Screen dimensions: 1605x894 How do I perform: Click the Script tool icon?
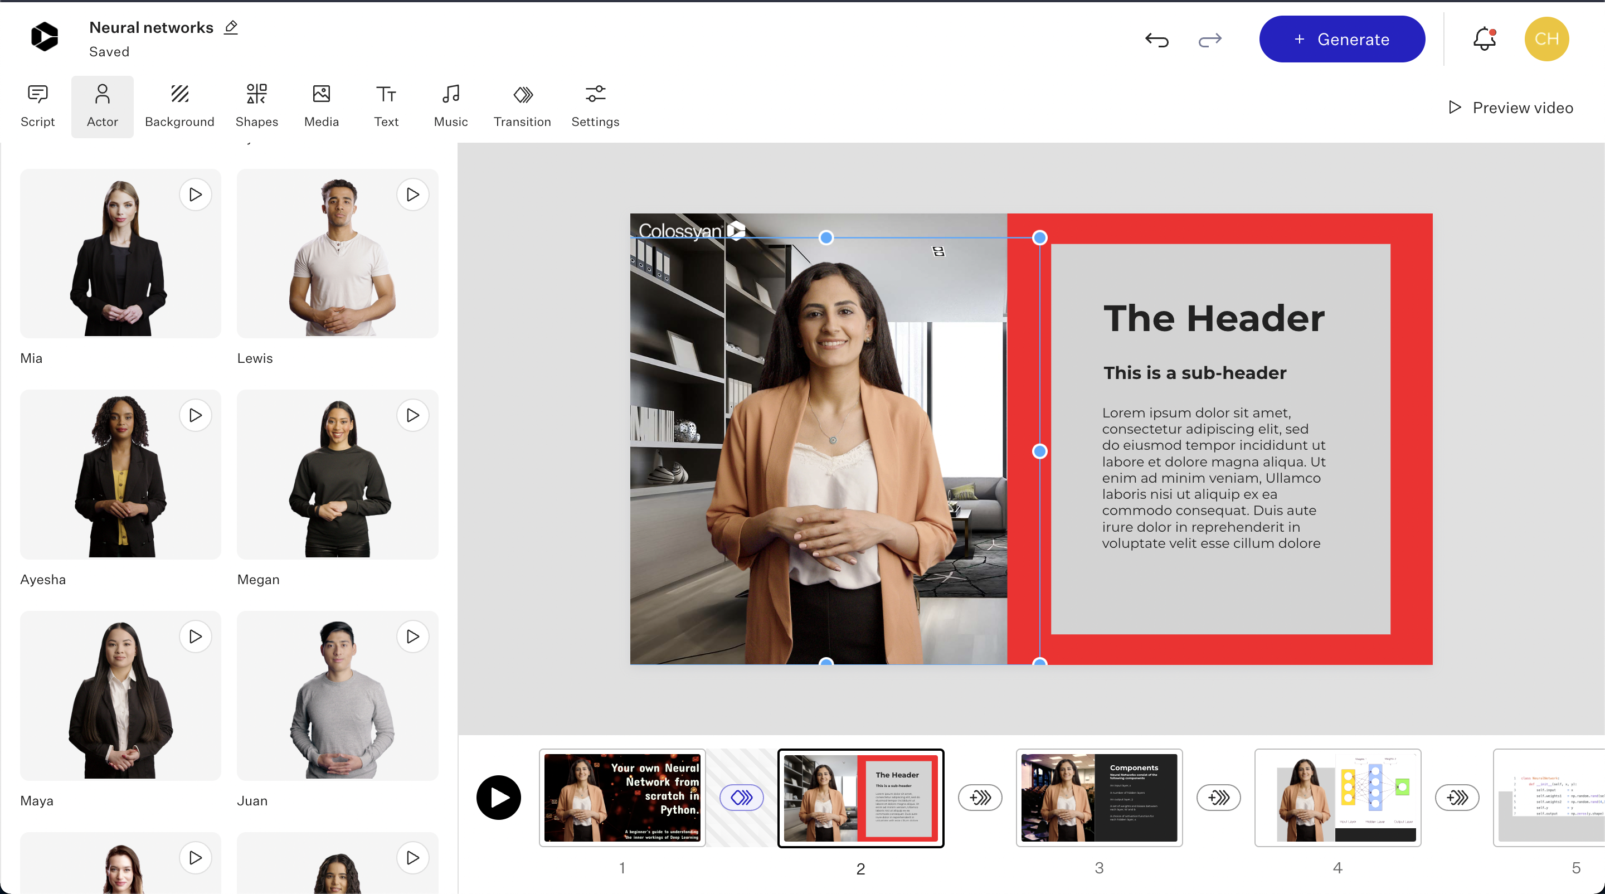tap(37, 104)
